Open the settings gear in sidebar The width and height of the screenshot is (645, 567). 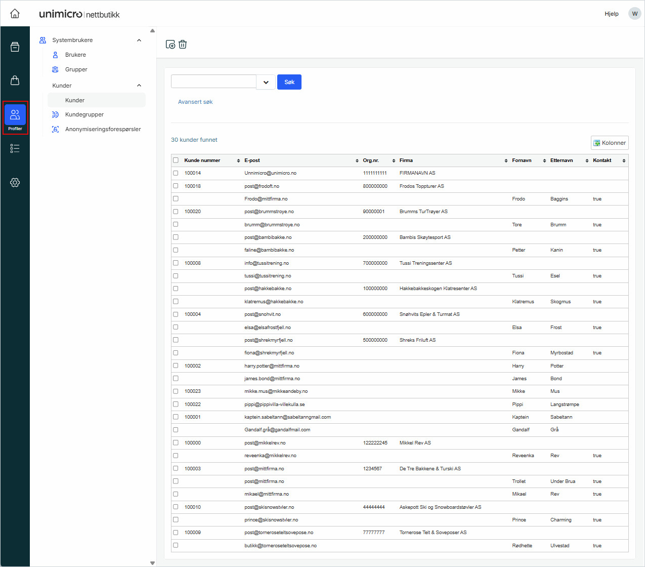click(x=15, y=182)
